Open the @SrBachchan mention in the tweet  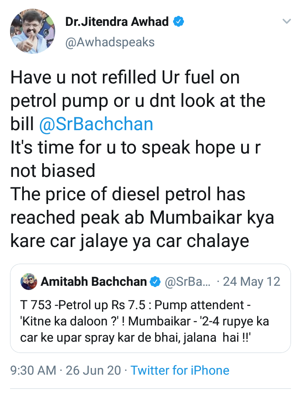tap(96, 124)
